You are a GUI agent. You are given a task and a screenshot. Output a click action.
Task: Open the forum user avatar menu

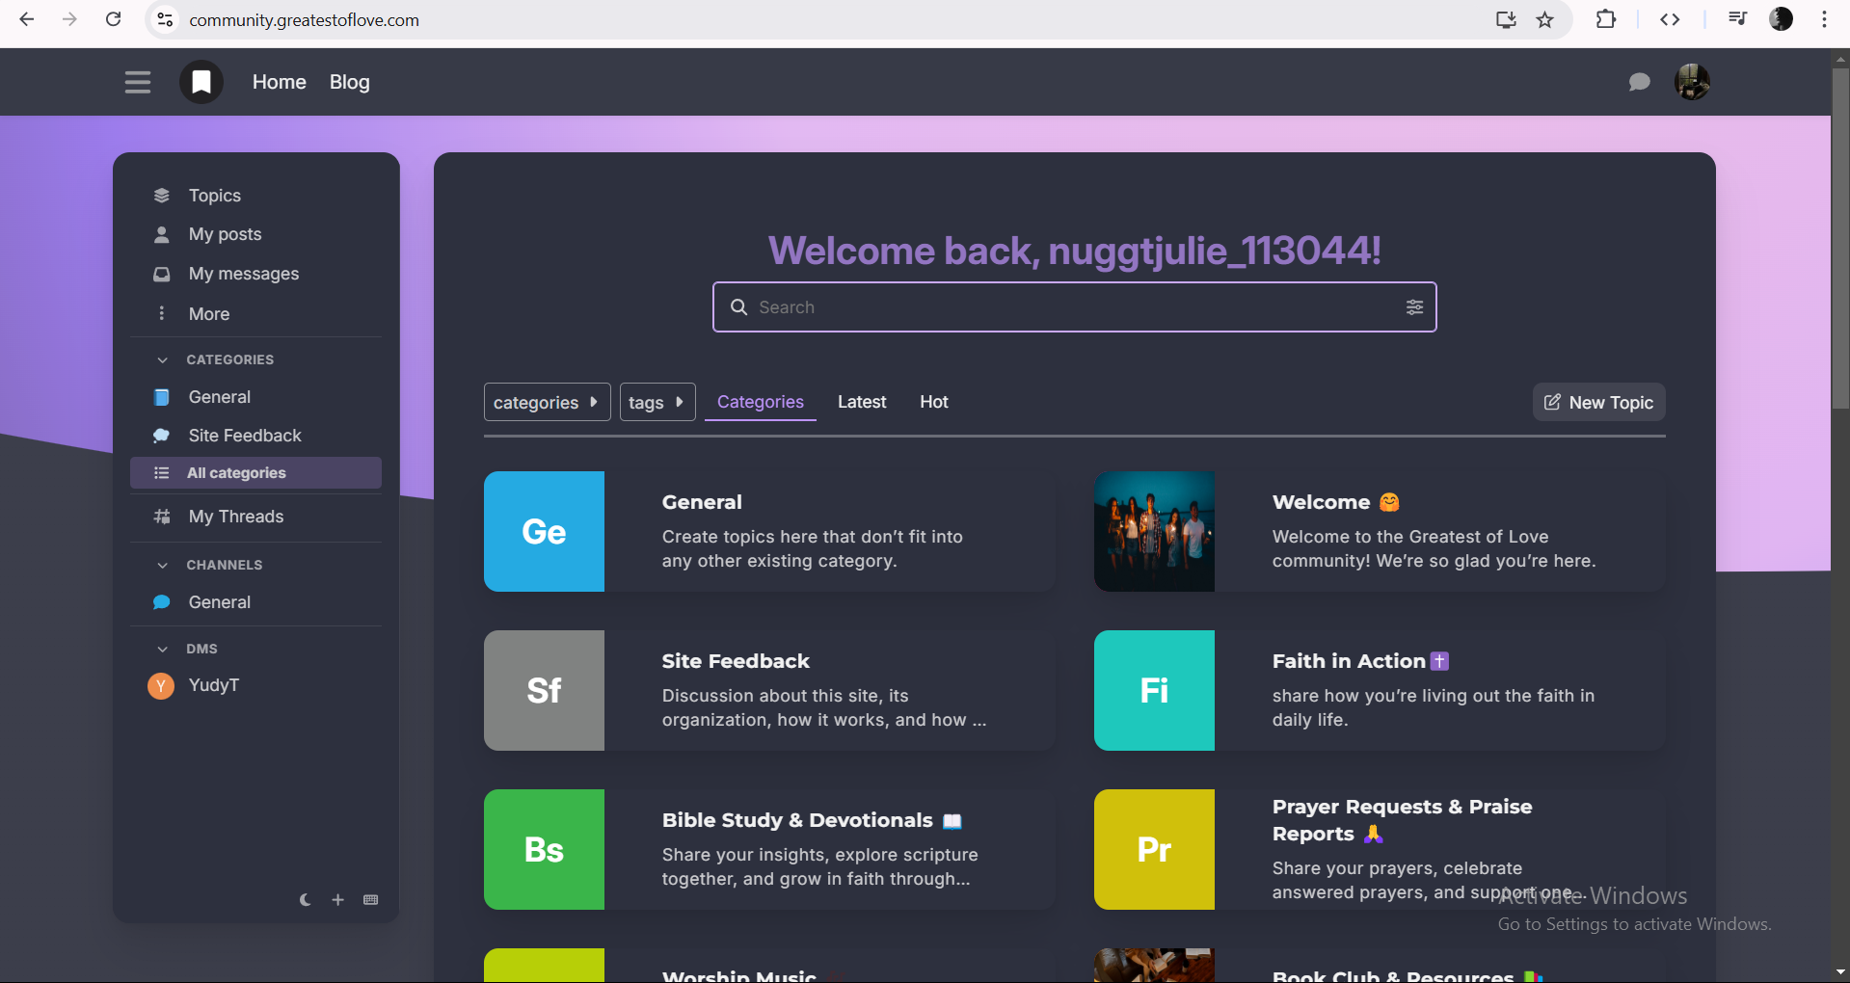point(1693,82)
